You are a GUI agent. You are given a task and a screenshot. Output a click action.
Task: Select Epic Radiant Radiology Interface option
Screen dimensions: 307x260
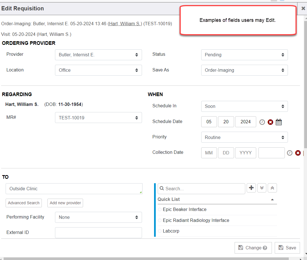coord(160,220)
